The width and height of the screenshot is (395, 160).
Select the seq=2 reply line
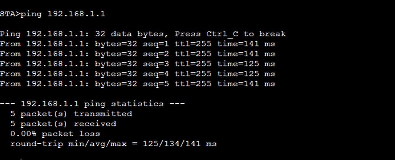[137, 54]
